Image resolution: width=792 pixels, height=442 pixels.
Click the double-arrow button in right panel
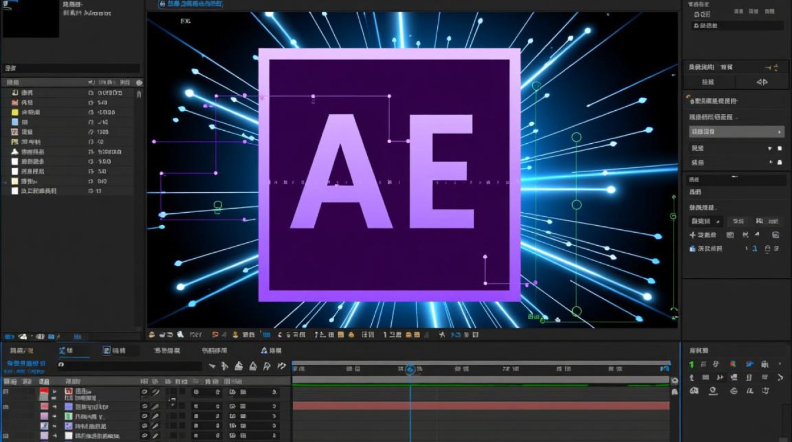[761, 83]
